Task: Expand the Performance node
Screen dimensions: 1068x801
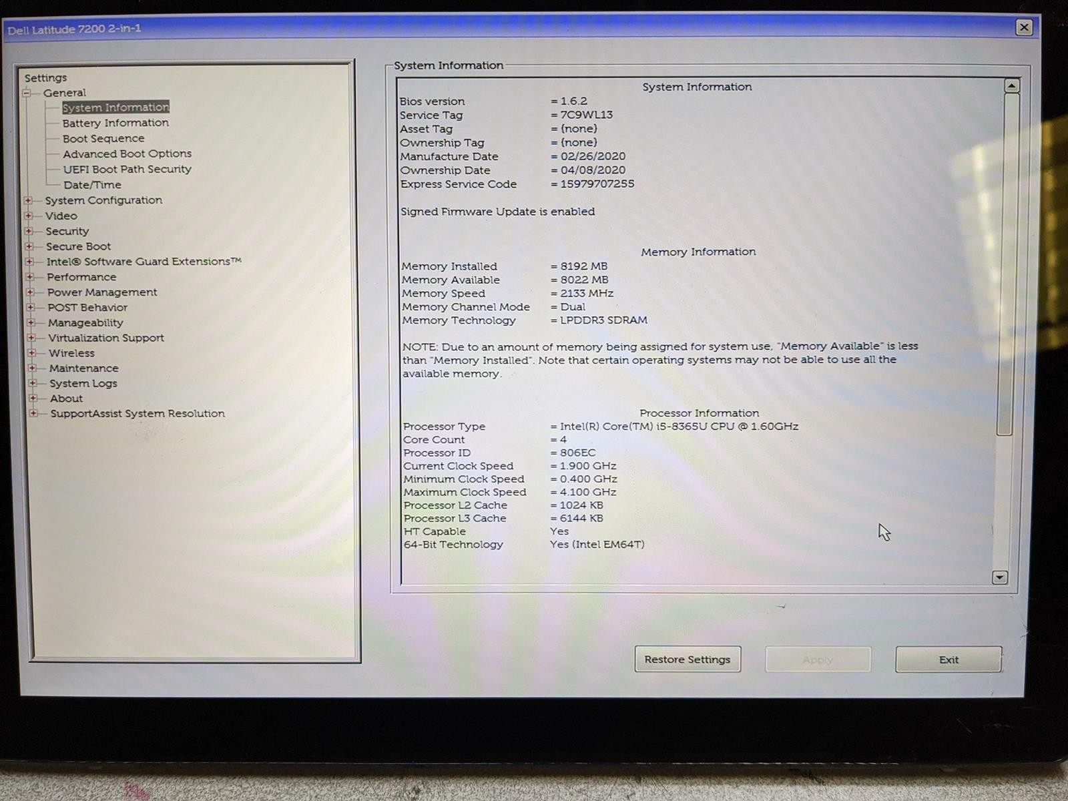Action: click(x=29, y=276)
